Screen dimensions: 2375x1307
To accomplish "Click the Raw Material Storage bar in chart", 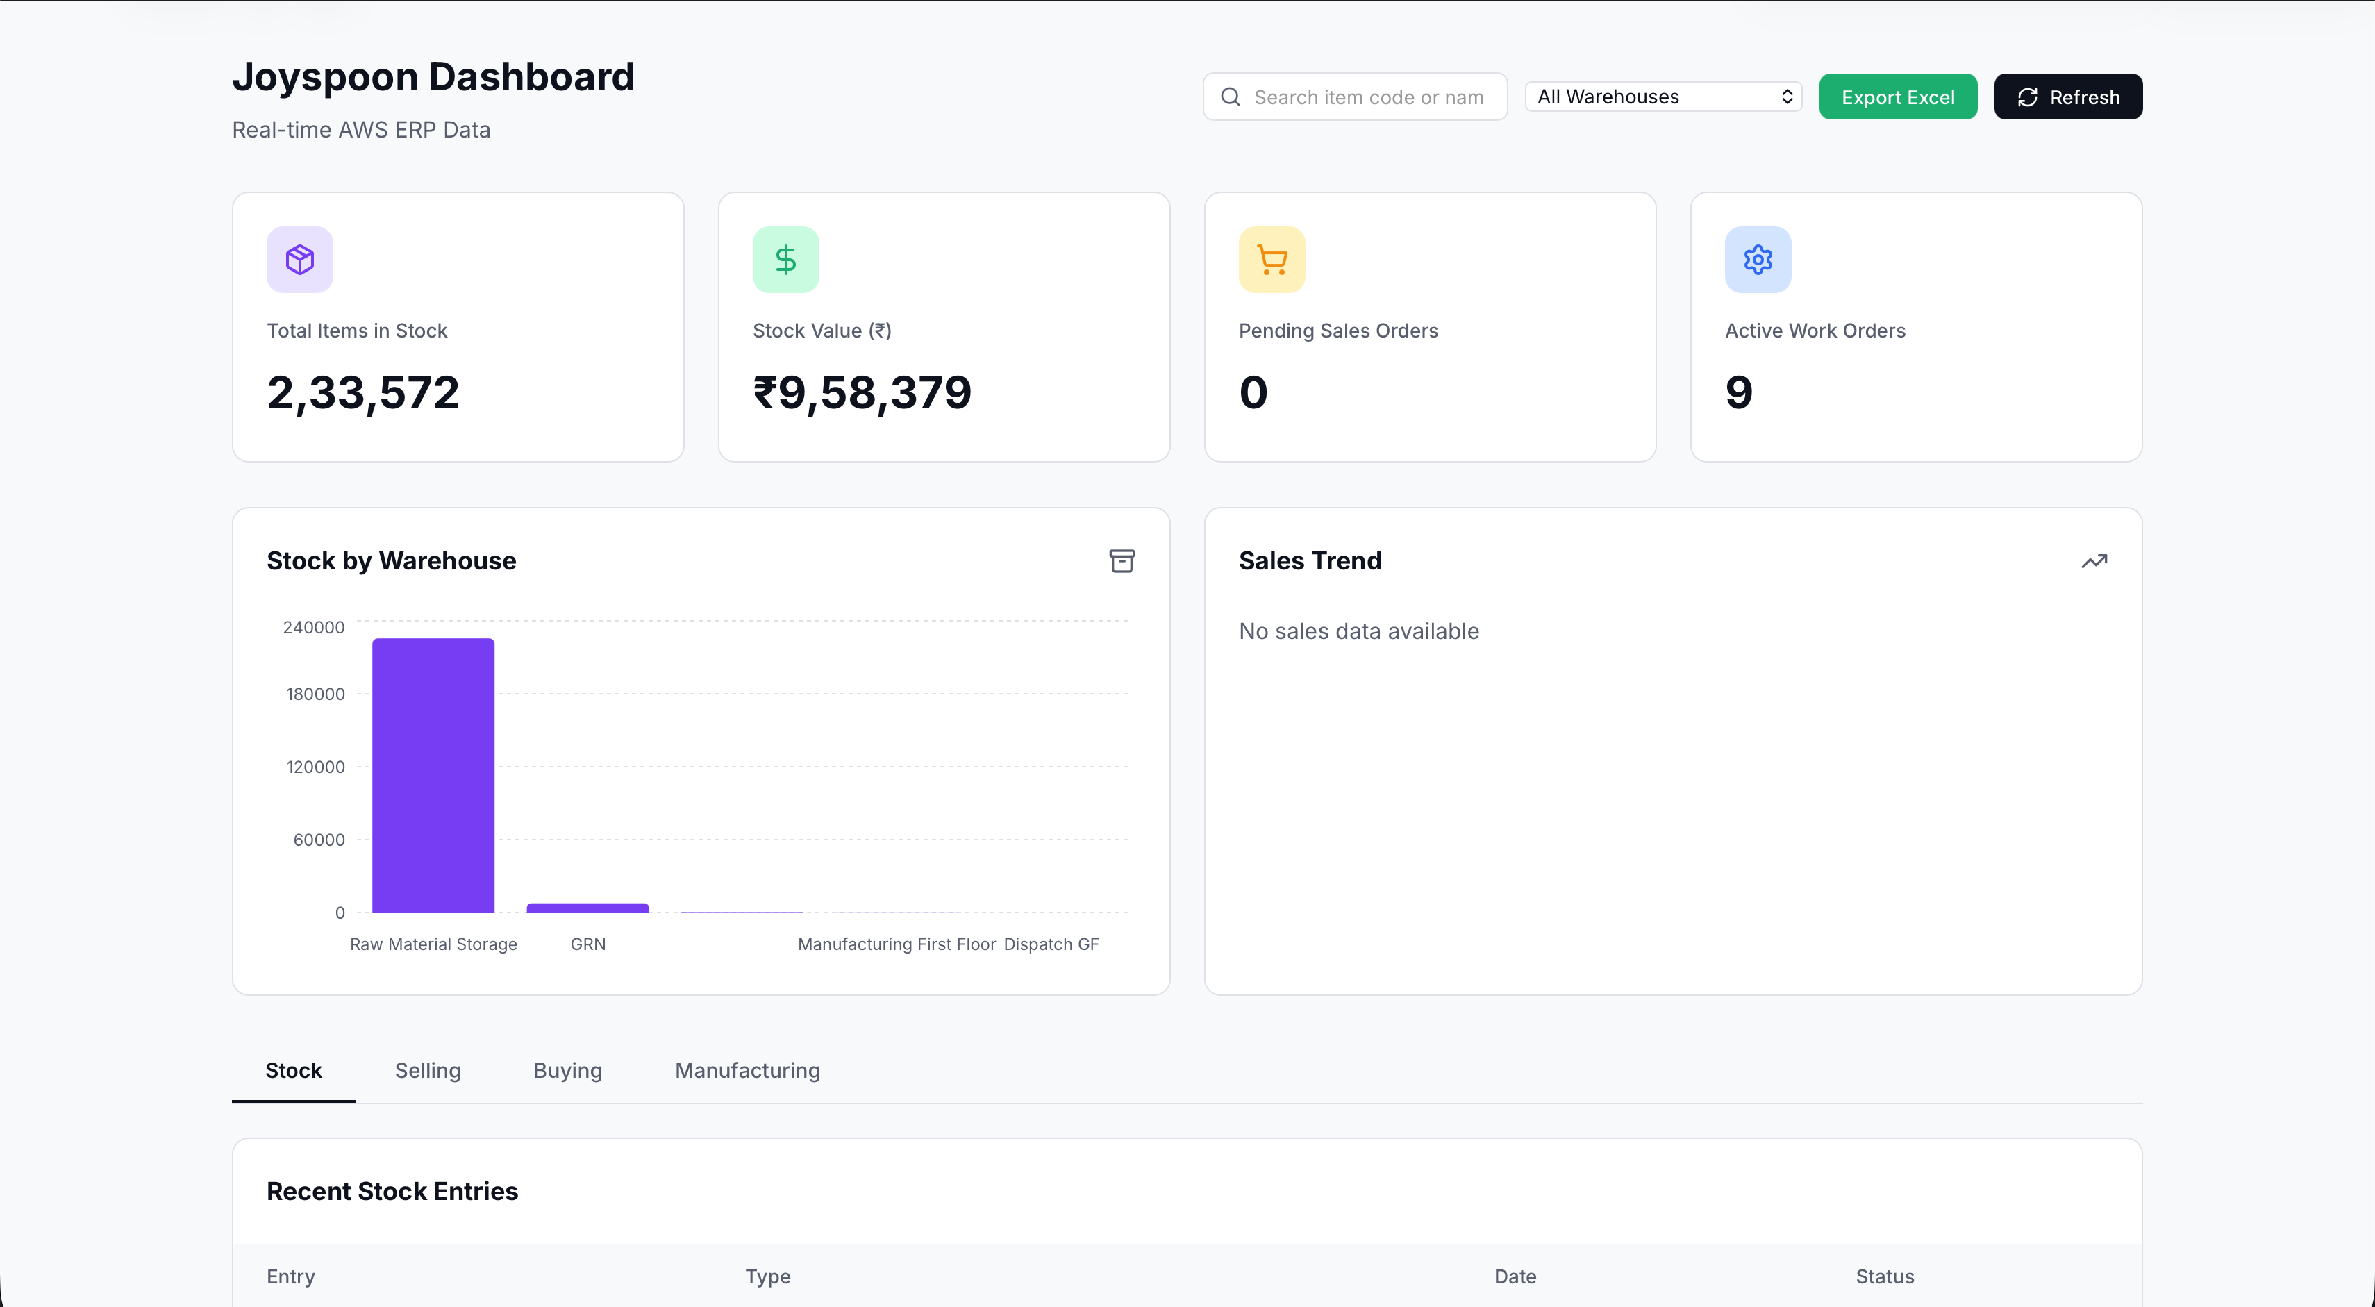I will [x=433, y=775].
